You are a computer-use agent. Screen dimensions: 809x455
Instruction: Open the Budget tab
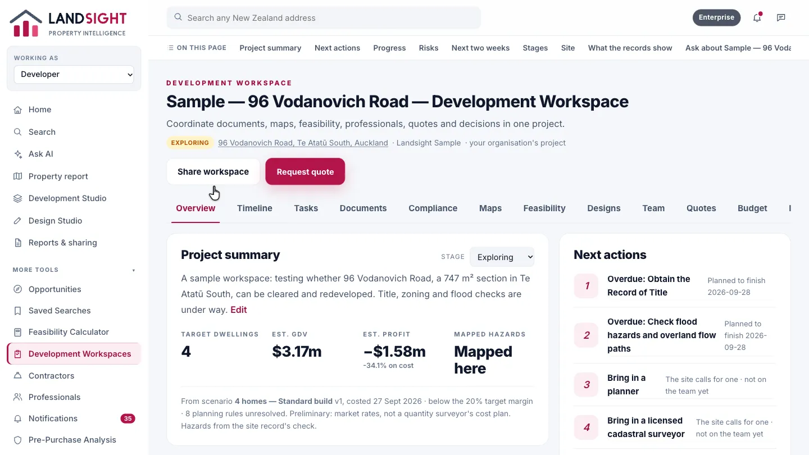point(752,208)
